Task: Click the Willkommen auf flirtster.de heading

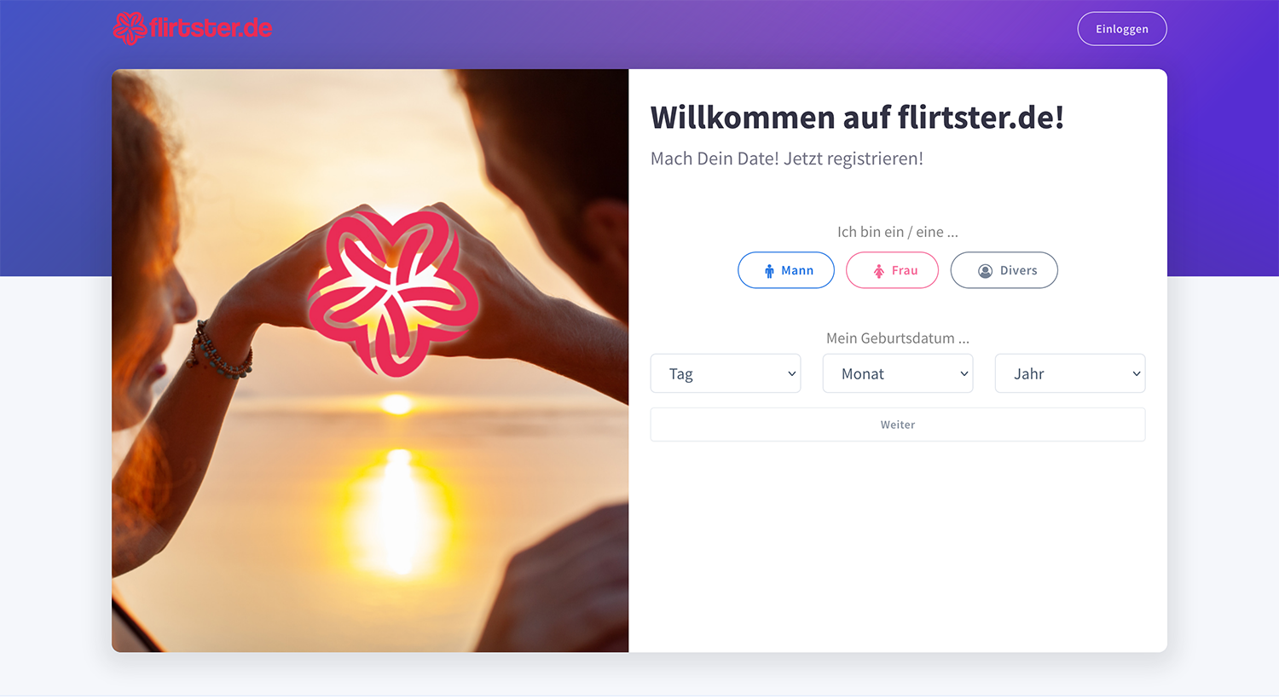Action: point(857,118)
